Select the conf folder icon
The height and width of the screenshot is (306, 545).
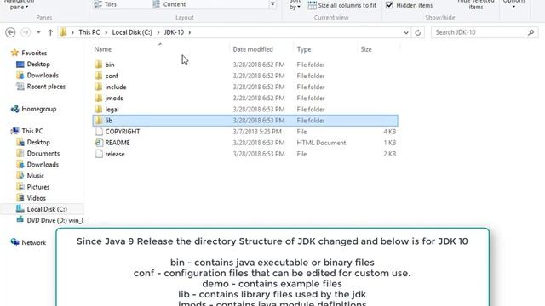pyautogui.click(x=99, y=76)
